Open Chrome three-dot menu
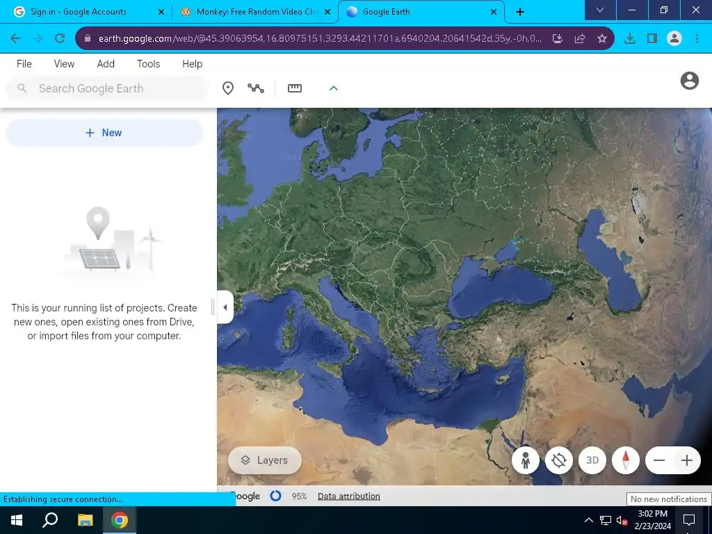The height and width of the screenshot is (534, 712). pos(697,39)
